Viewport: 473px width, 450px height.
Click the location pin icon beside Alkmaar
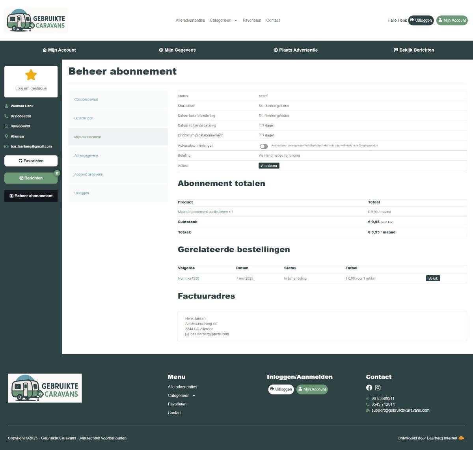point(6,136)
